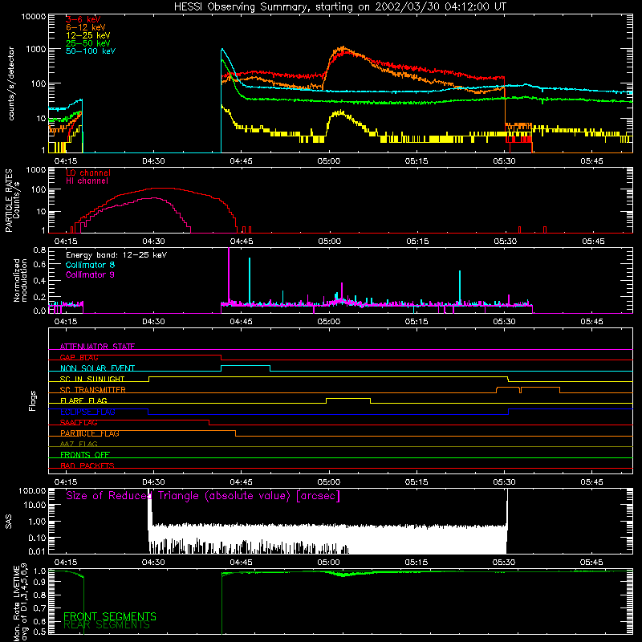
Task: Click the FLARE_FLAG label
Action: click(x=83, y=400)
